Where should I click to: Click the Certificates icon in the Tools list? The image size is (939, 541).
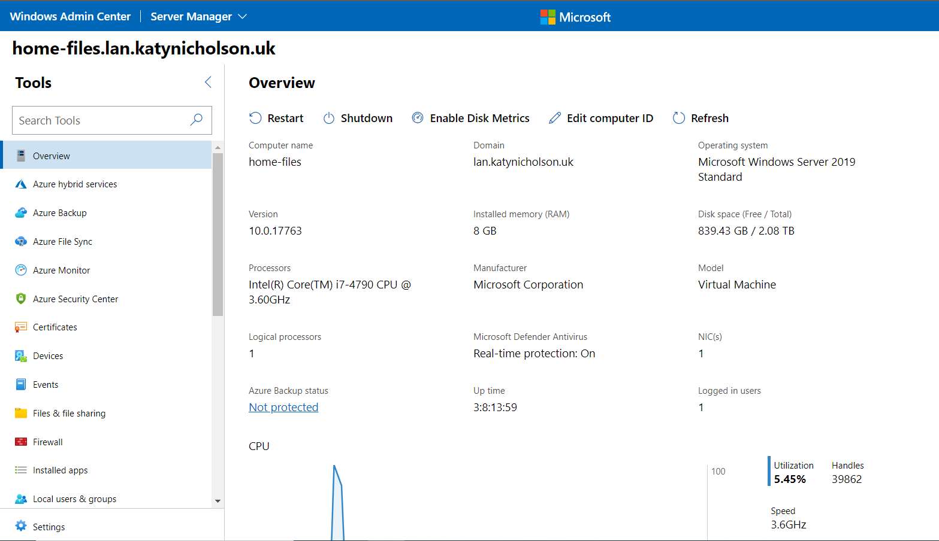21,327
